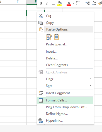The image size is (102, 132).
Task: Click the Format Cells icon
Action: [41, 100]
